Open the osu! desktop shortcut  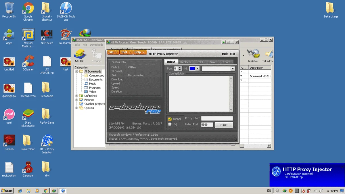pos(9,116)
